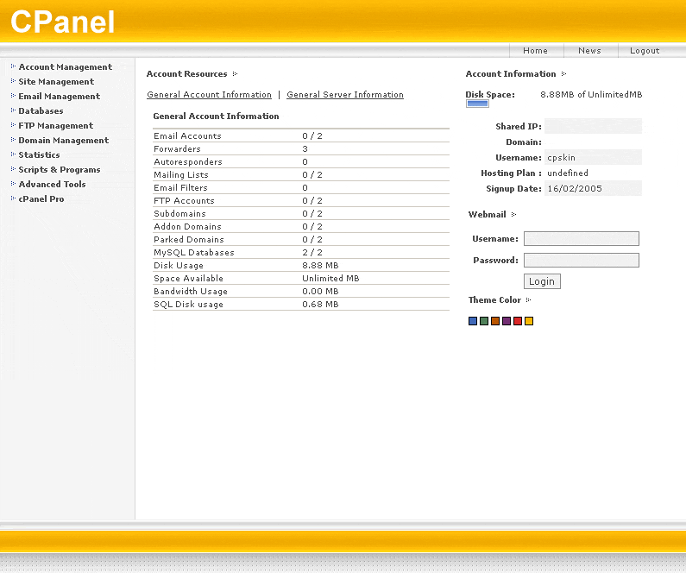Click the Disk Space usage bar

(477, 104)
